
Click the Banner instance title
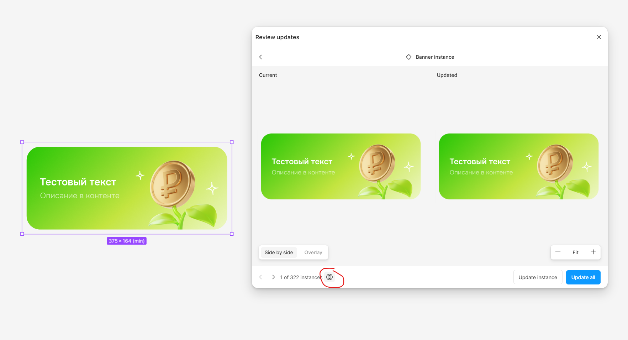435,57
